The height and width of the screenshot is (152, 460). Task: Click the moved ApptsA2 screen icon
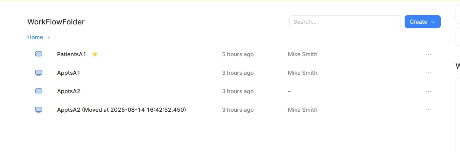[x=39, y=110]
